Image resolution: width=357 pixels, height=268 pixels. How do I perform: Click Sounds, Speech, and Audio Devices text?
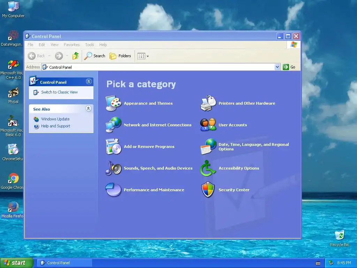[x=158, y=168]
